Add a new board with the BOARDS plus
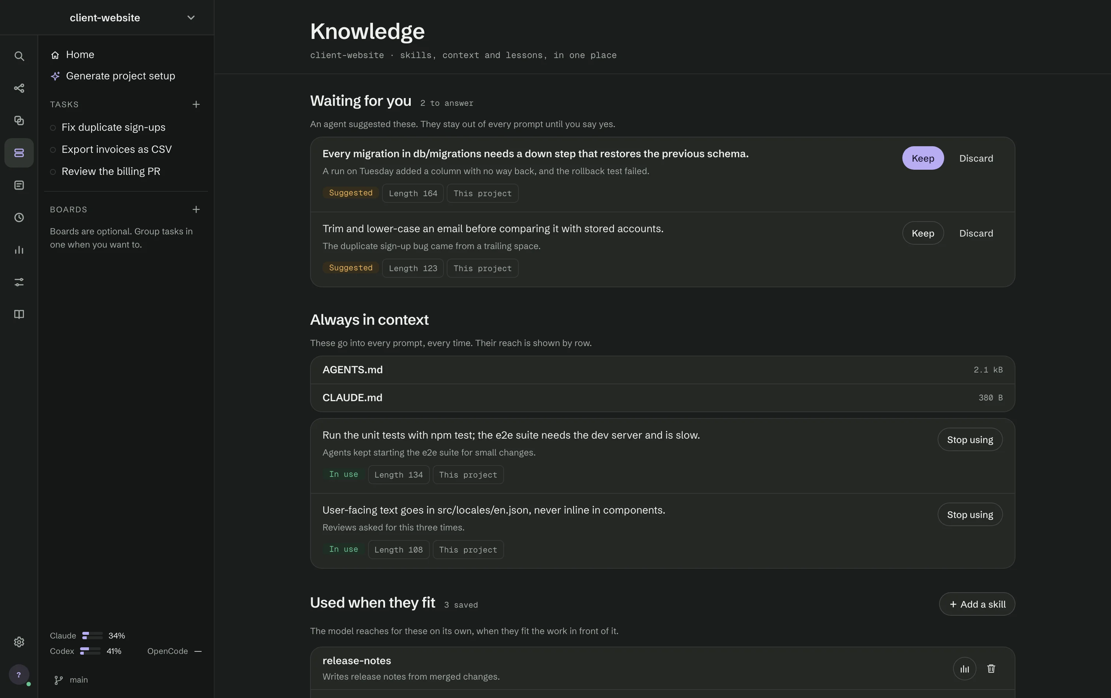 tap(196, 209)
